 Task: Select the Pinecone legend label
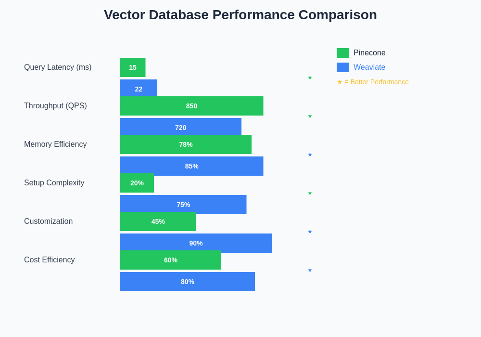pyautogui.click(x=369, y=53)
